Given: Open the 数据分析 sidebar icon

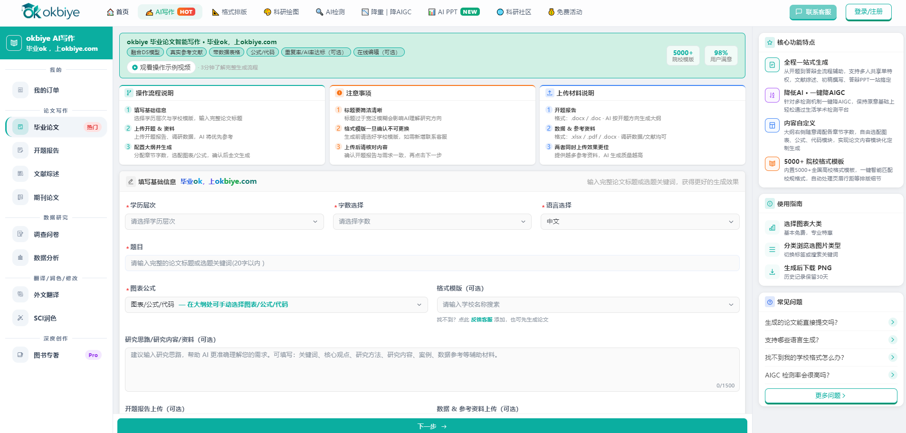Looking at the screenshot, I should (x=20, y=258).
